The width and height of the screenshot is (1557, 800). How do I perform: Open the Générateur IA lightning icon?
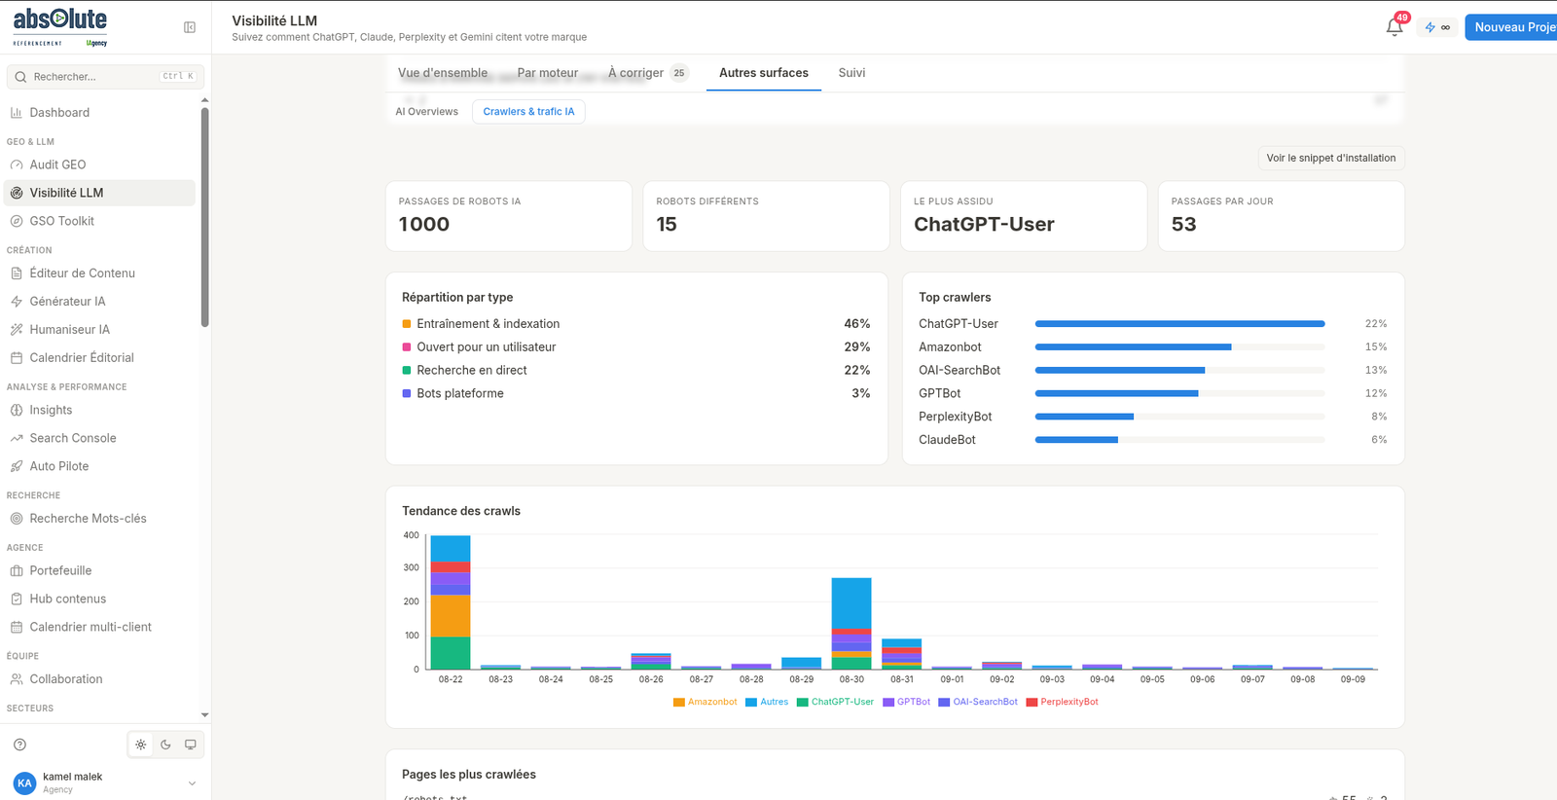click(x=17, y=302)
